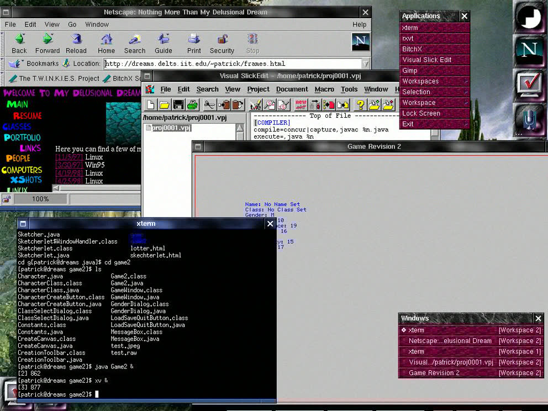Viewport: 548px width, 411px height.
Task: Click scroll-up arrow of SlickEdit project list
Action: (x=240, y=128)
